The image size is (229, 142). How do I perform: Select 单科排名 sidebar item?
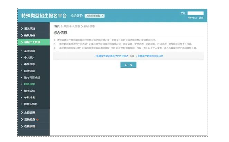29,97
